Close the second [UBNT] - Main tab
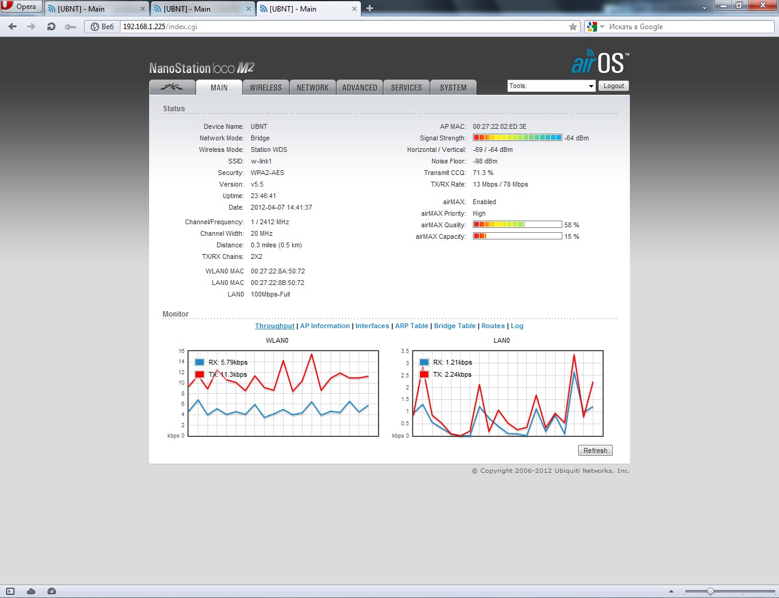The width and height of the screenshot is (779, 598). [x=249, y=9]
